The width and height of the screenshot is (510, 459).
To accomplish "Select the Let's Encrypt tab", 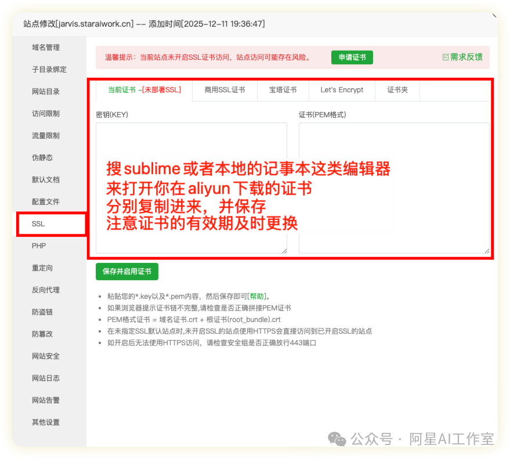I will pyautogui.click(x=342, y=90).
